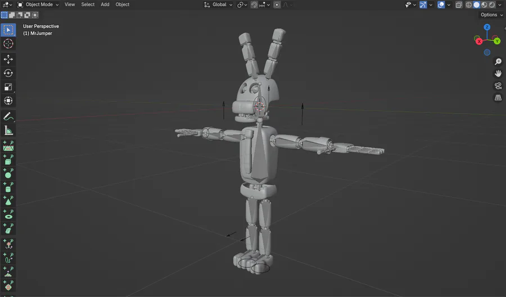Select the green-and-pink pyramid add-object tool

[x=8, y=272]
